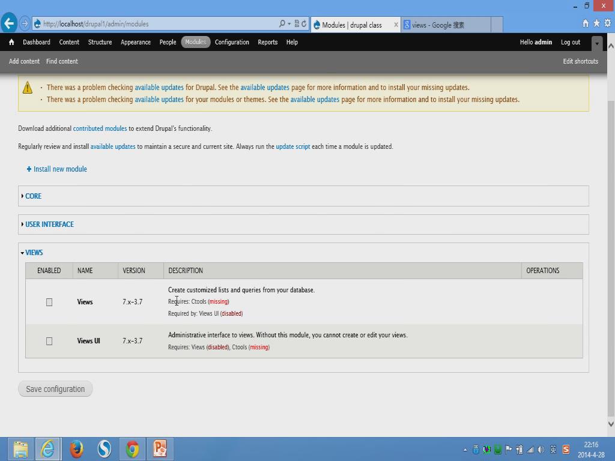The width and height of the screenshot is (615, 461).
Task: Click the Edit shortcuts link
Action: [x=581, y=61]
